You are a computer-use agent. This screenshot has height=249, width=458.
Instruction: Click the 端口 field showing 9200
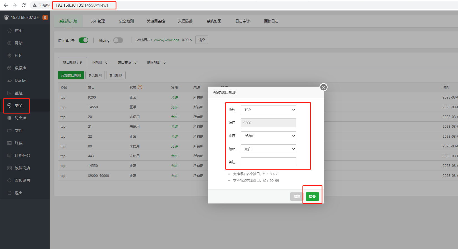click(268, 123)
